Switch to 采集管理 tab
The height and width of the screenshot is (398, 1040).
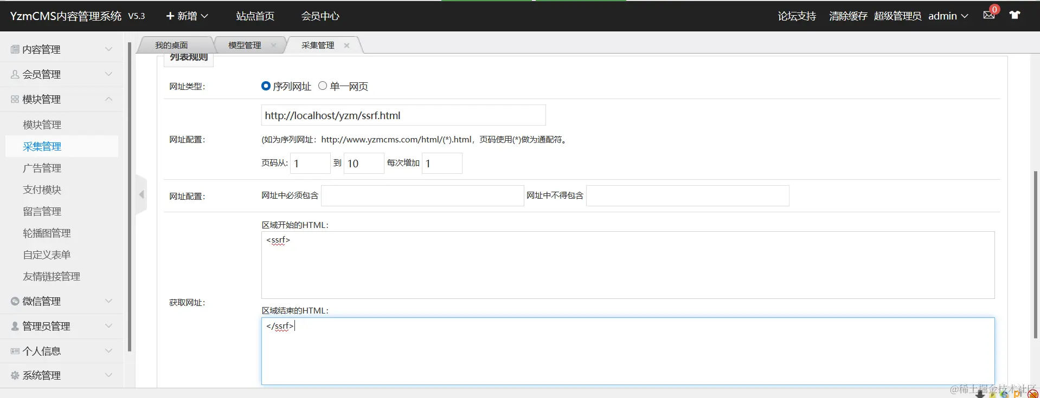tap(318, 45)
